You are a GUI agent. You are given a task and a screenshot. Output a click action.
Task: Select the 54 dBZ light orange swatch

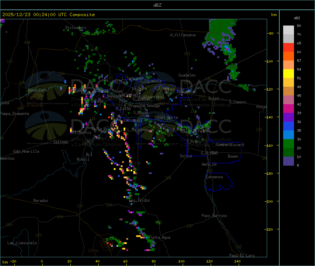tap(288, 65)
